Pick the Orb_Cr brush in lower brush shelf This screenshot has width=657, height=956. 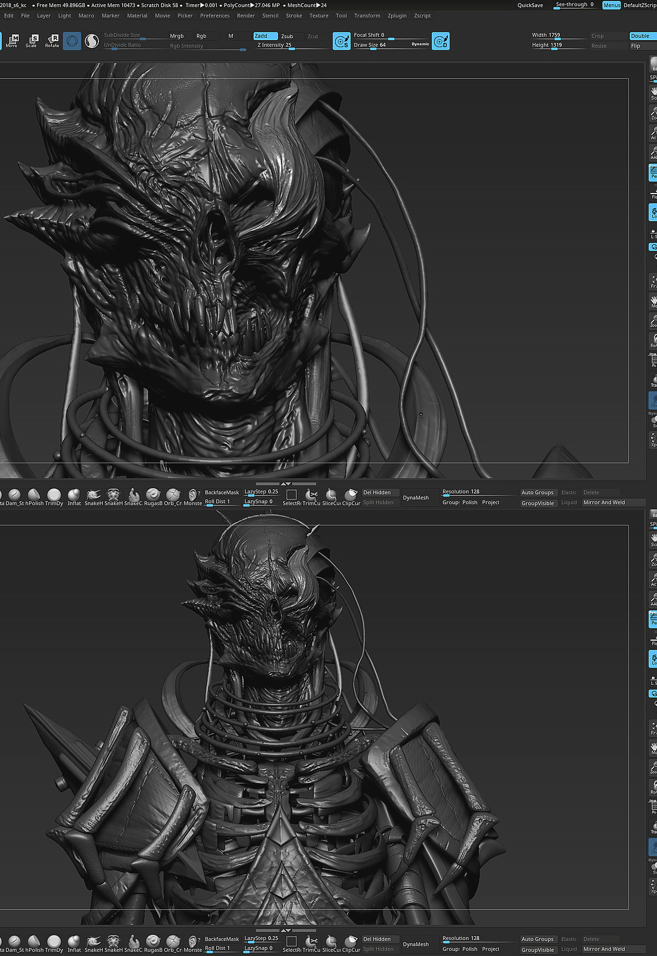[x=173, y=943]
